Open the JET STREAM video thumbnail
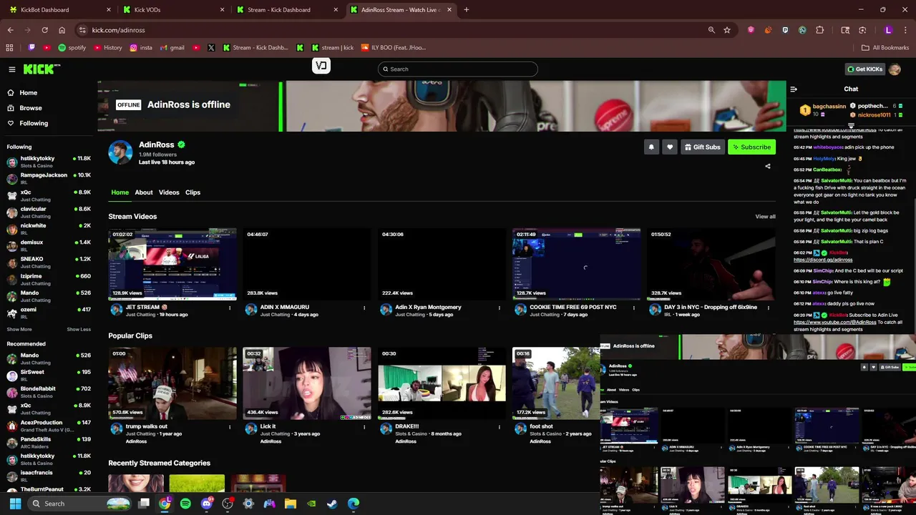Screen dimensions: 916x515 coord(172,264)
